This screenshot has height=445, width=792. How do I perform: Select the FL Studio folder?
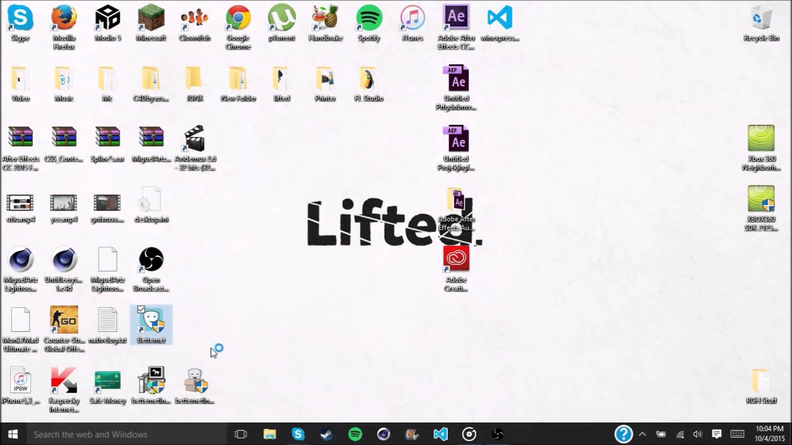(369, 84)
